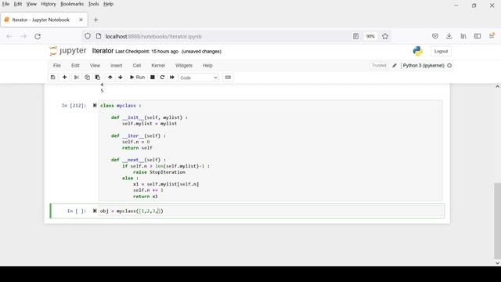The image size is (501, 282).
Task: Toggle reader view icon in address bar
Action: [x=355, y=37]
